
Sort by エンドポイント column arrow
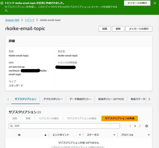pyautogui.click(x=80, y=135)
